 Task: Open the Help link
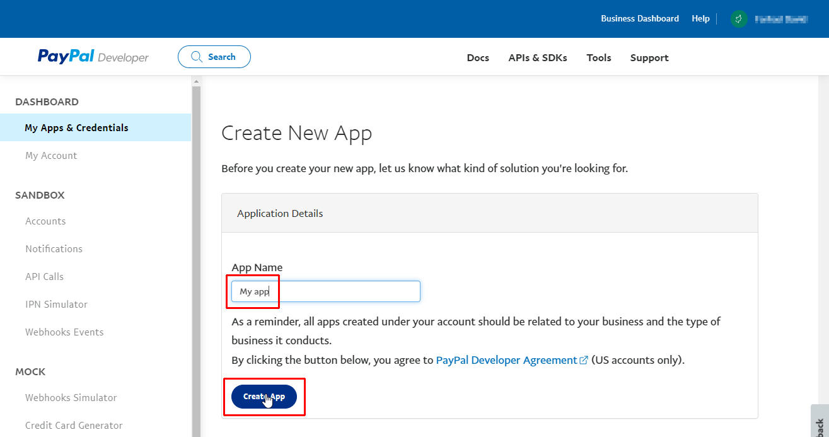pyautogui.click(x=700, y=19)
